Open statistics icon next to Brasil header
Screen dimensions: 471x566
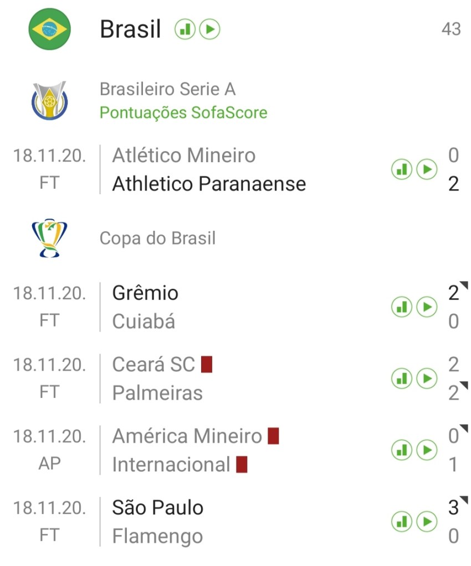pos(185,29)
